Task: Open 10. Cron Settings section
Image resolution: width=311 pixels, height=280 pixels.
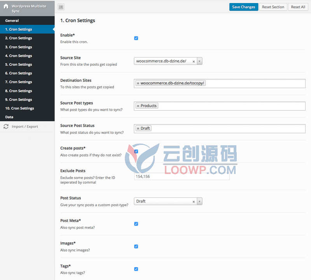Action: (x=27, y=108)
